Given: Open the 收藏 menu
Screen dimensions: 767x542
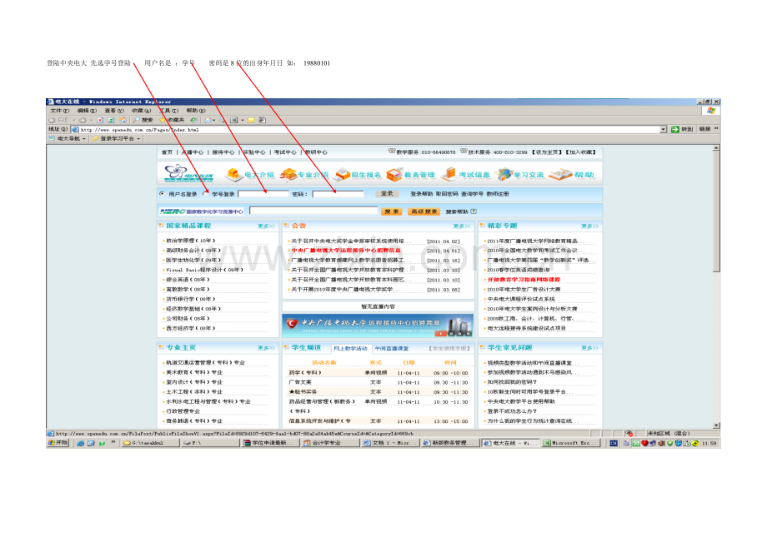Looking at the screenshot, I should coord(141,111).
